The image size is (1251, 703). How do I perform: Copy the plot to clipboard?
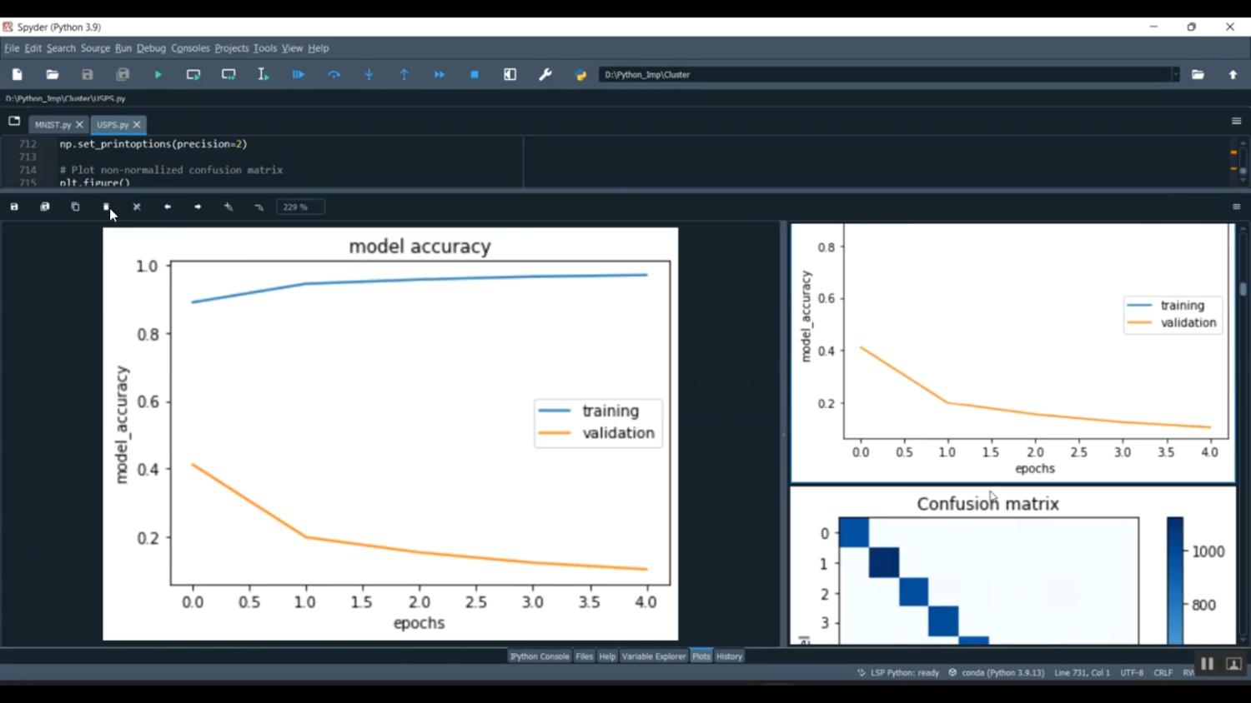click(75, 207)
